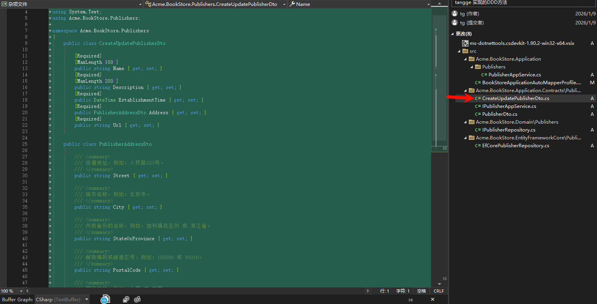This screenshot has height=304, width=597.
Task: Click the StateOrProvince property in code
Action: (x=134, y=239)
